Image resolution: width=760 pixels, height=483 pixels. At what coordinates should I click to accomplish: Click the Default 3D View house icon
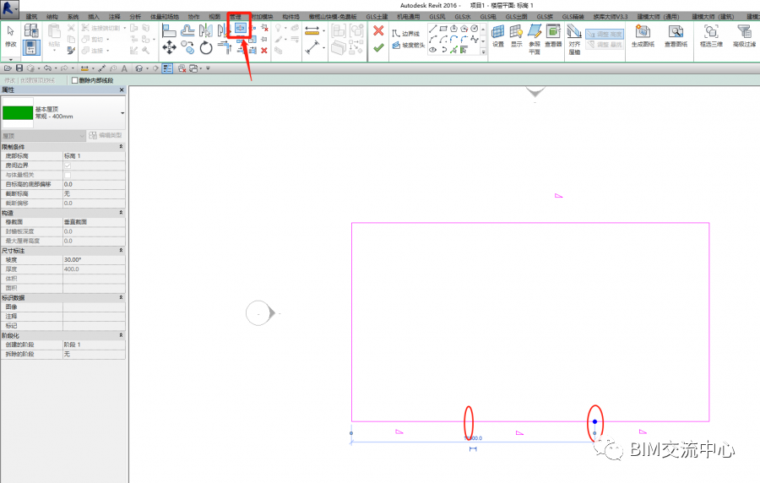click(139, 68)
